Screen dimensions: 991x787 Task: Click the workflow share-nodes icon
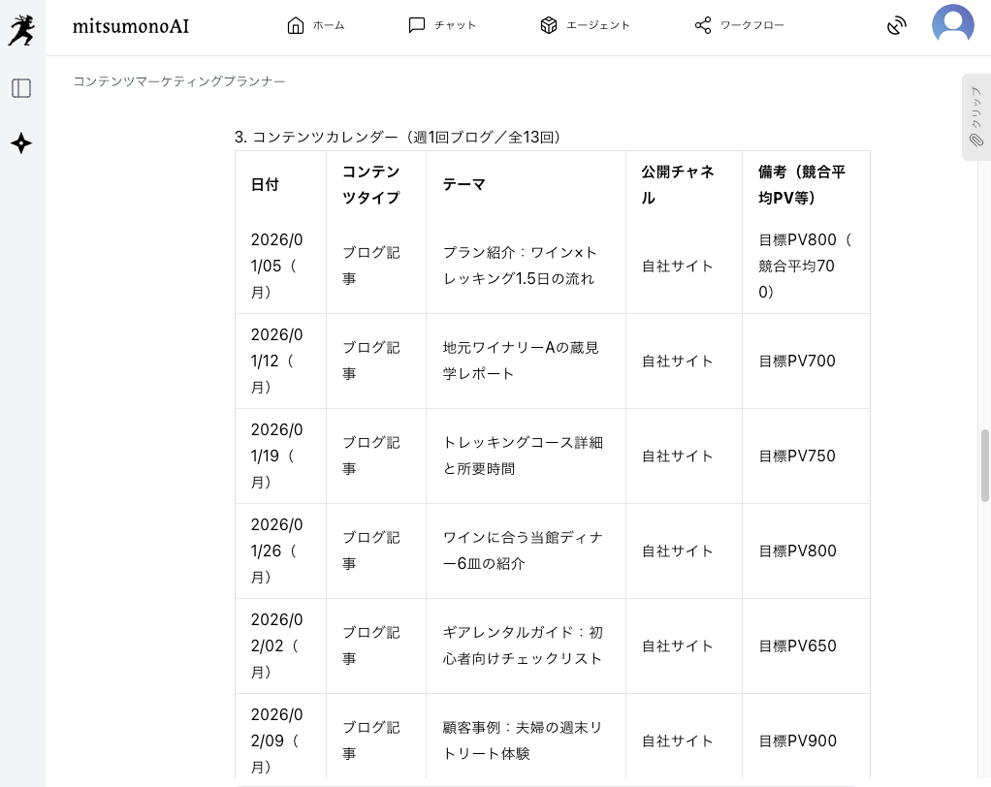(x=703, y=25)
